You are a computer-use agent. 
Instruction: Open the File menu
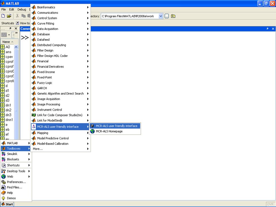3,9
